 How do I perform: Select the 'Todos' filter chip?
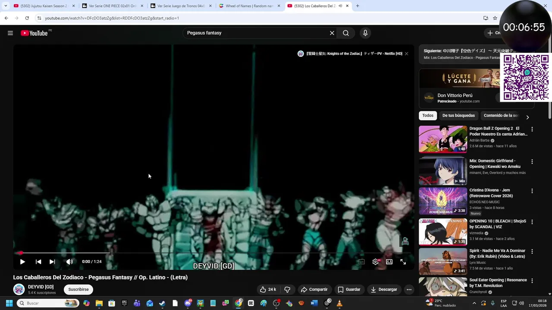click(428, 115)
